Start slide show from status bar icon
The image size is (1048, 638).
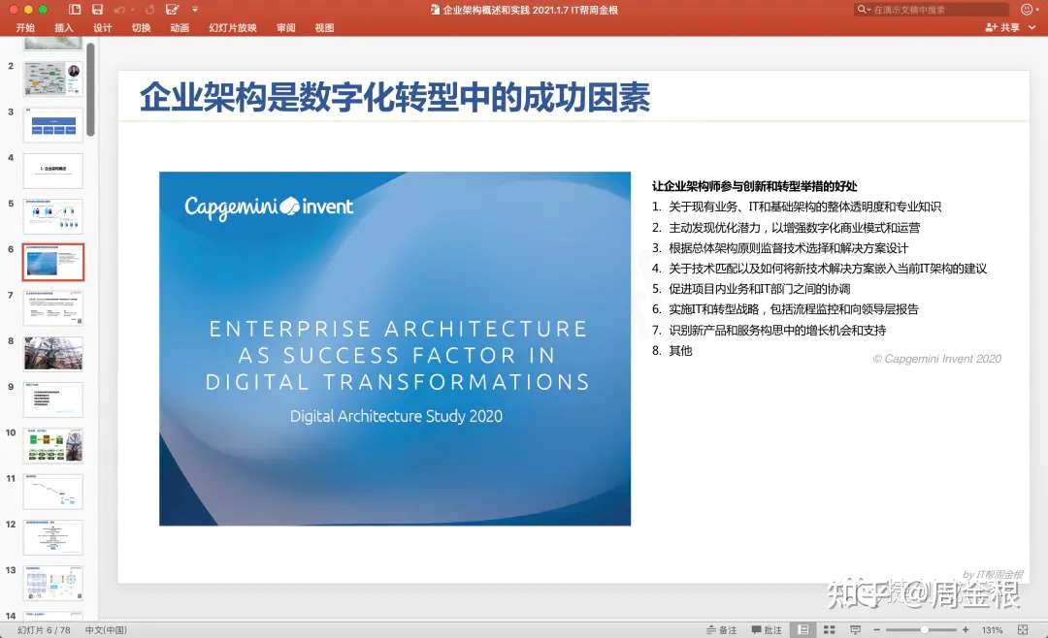click(x=855, y=629)
